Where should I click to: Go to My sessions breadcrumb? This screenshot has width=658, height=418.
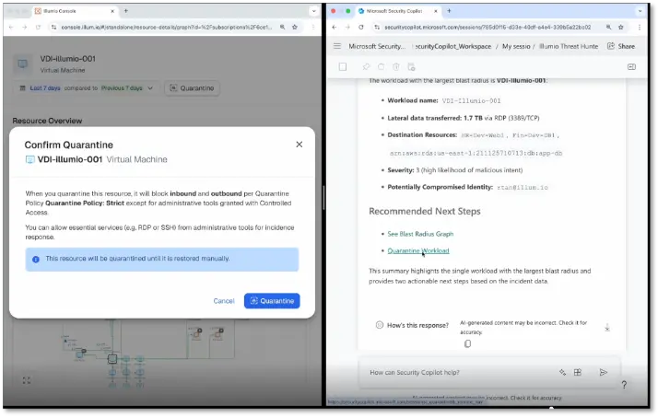[x=516, y=47]
